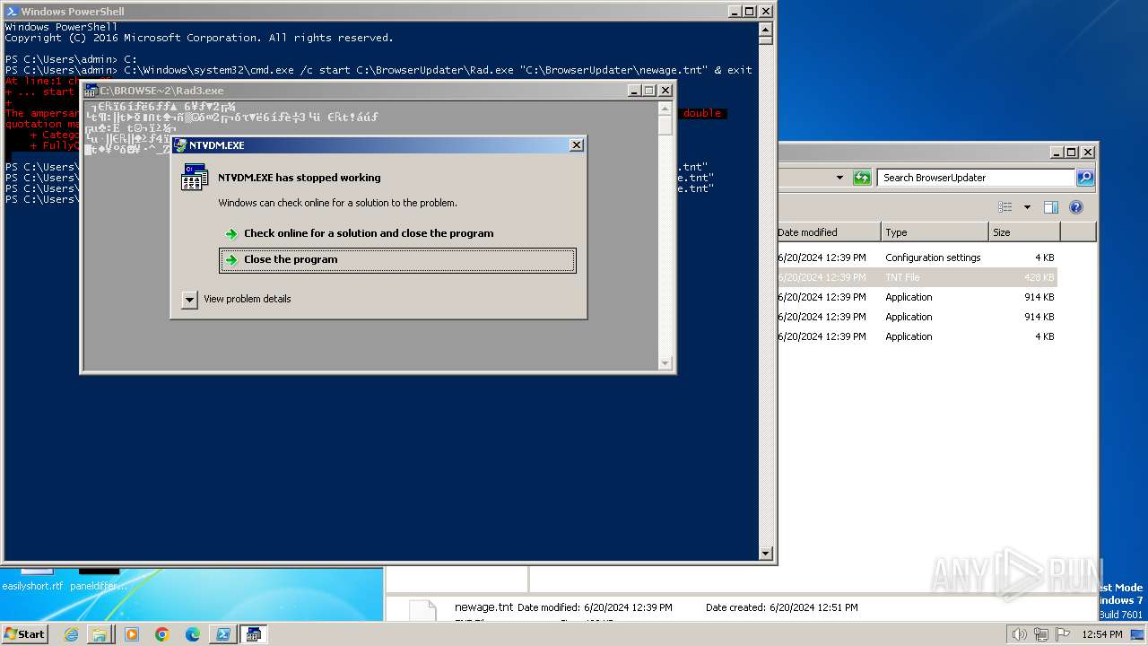
Task: Open Windows Media Player from taskbar
Action: point(132,634)
